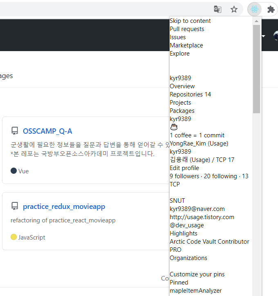Select '@dev_usage' text in popup
Viewport: 278px width, 296px height.
coord(187,225)
